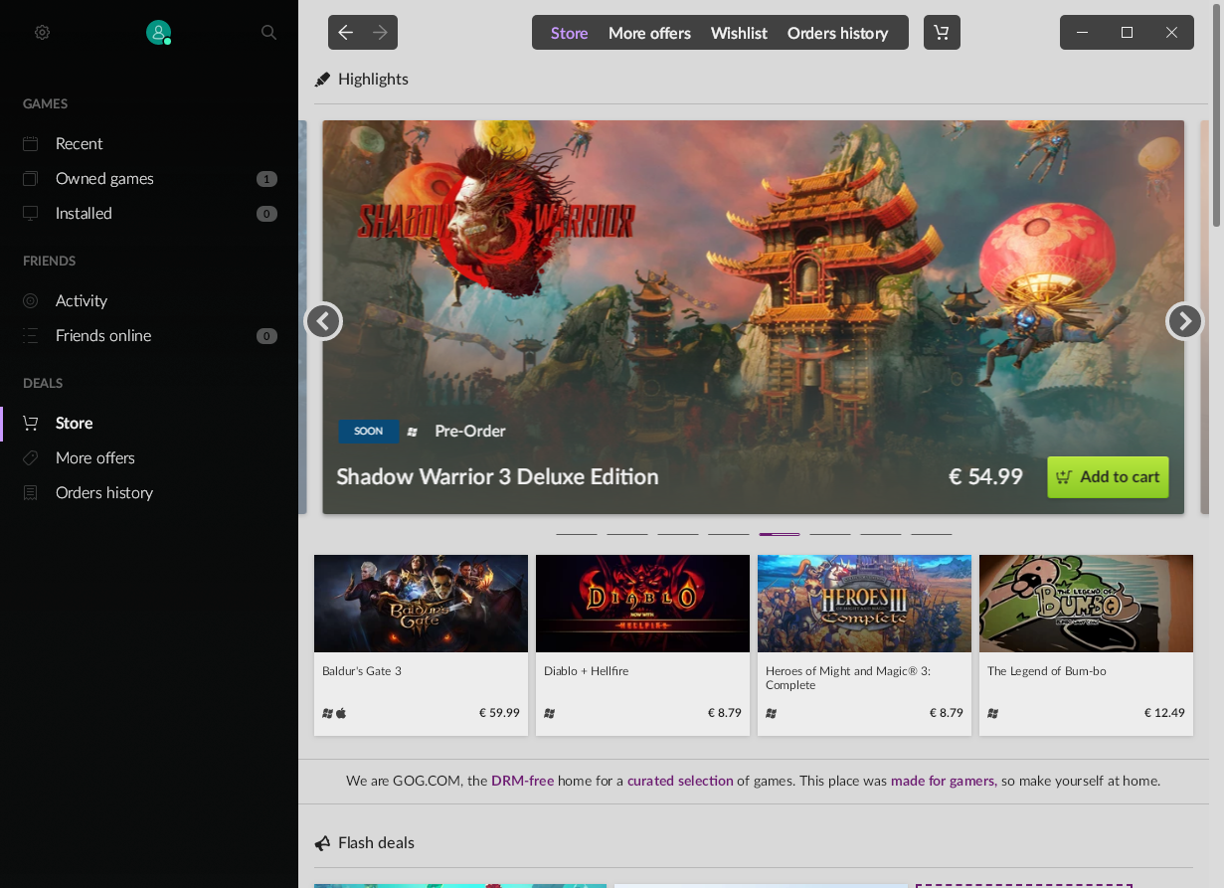Show previous highlight with left chevron
This screenshot has height=888, width=1224.
tap(323, 321)
